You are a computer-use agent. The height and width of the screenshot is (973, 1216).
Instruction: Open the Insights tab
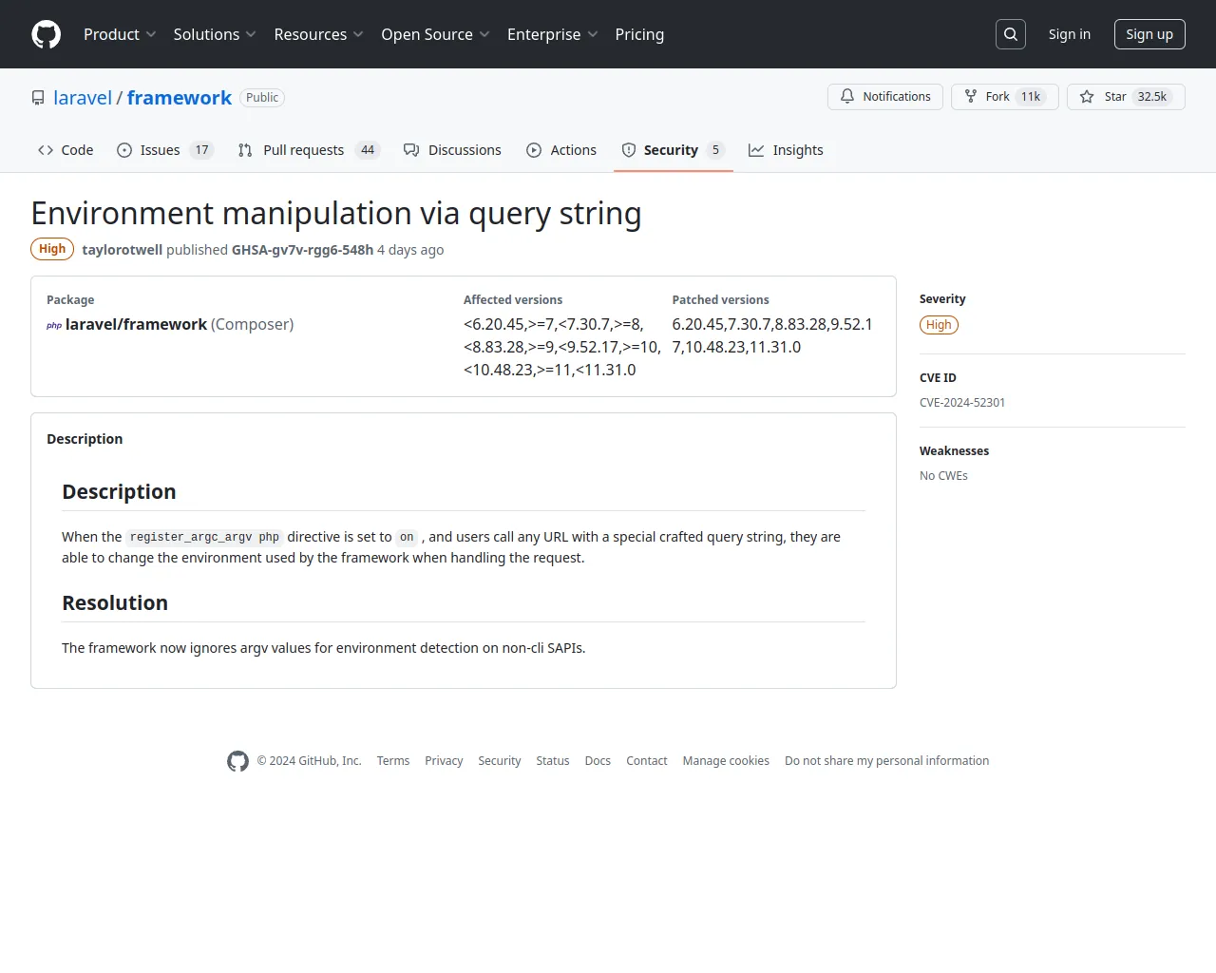click(x=786, y=150)
